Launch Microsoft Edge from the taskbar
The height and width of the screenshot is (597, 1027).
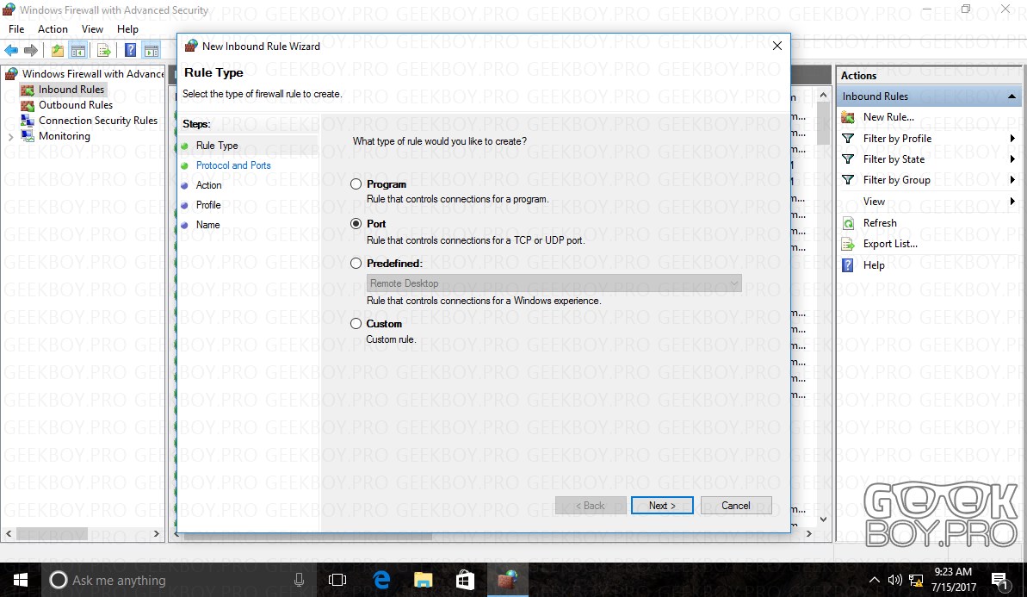(x=381, y=580)
